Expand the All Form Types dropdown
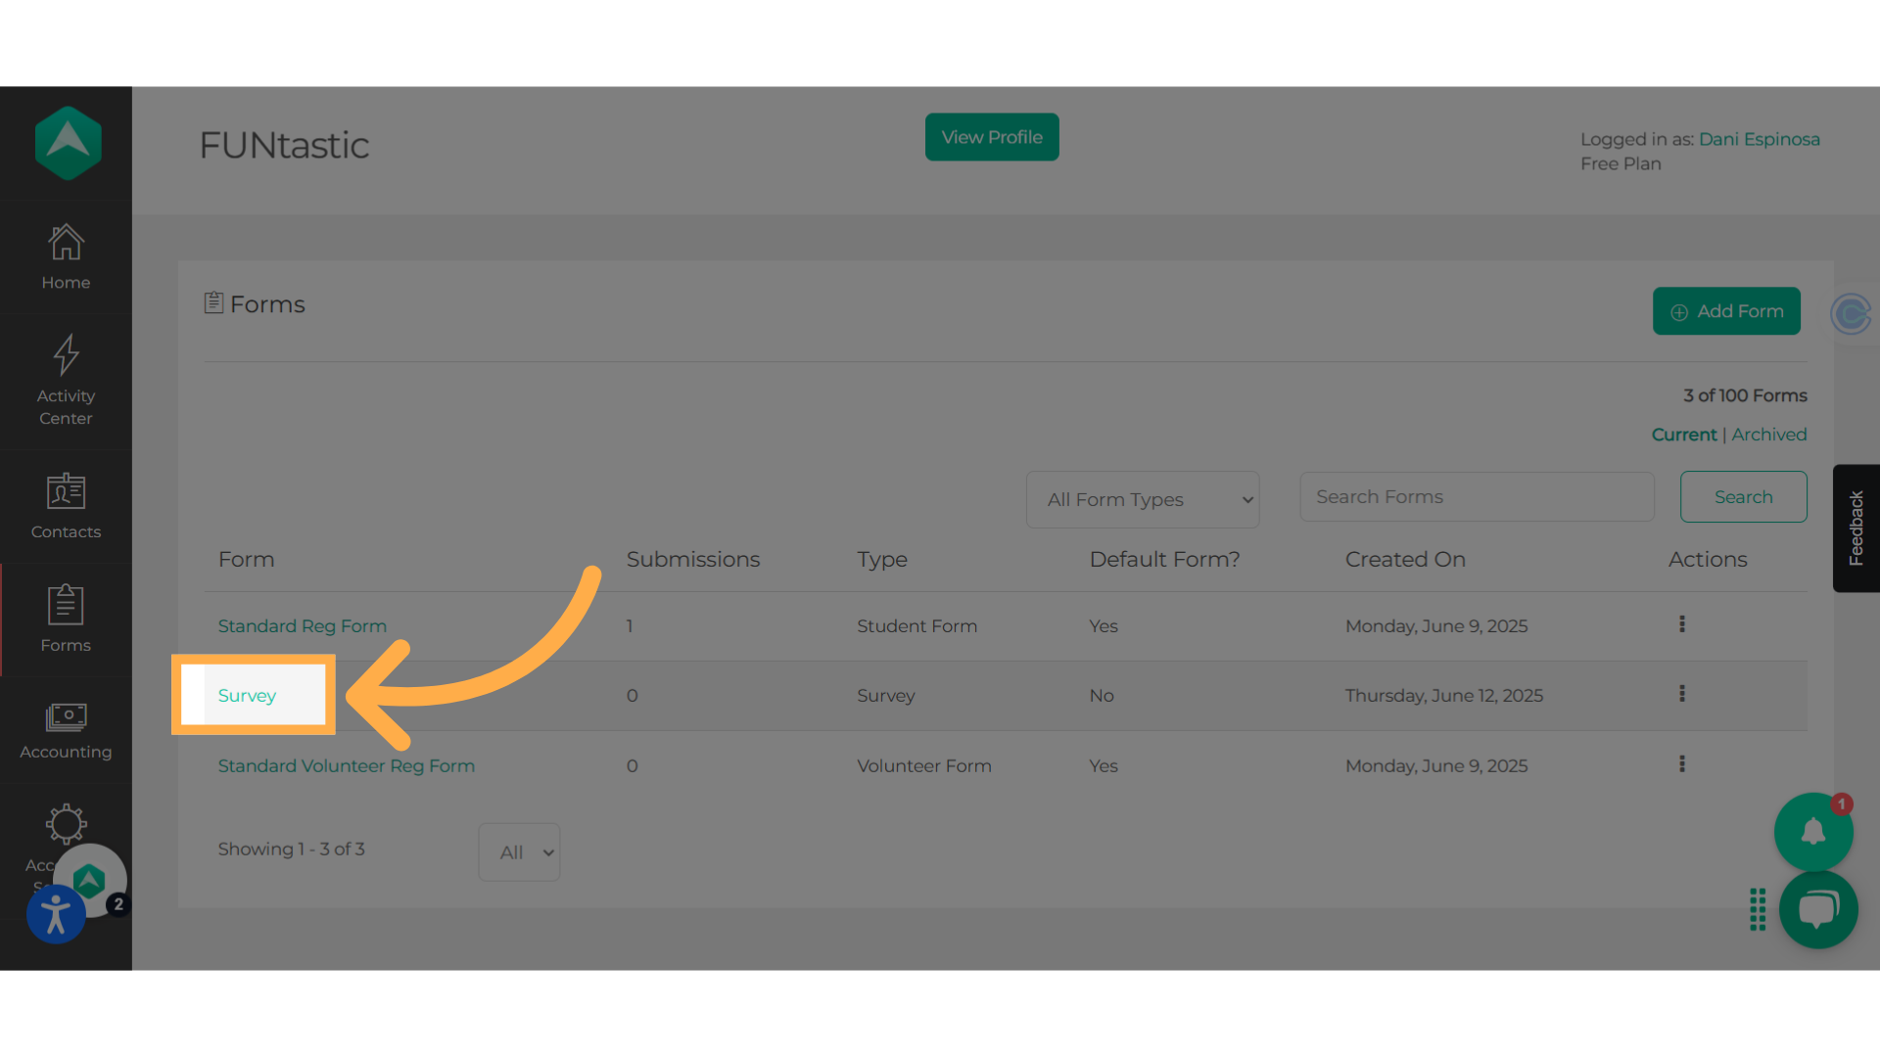 [1143, 499]
